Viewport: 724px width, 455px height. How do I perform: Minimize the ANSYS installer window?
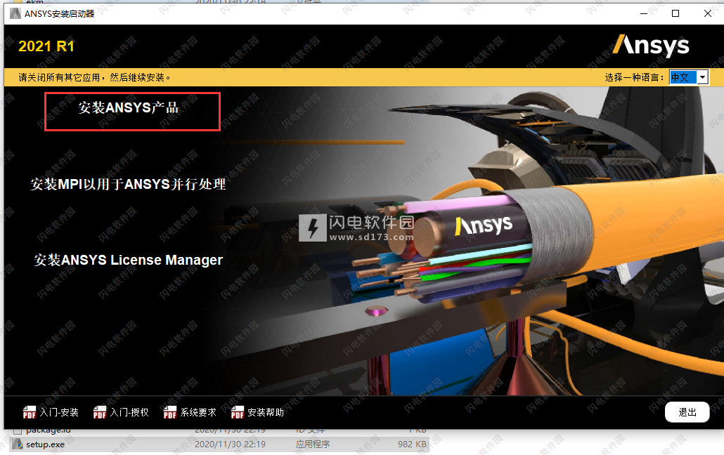(644, 13)
